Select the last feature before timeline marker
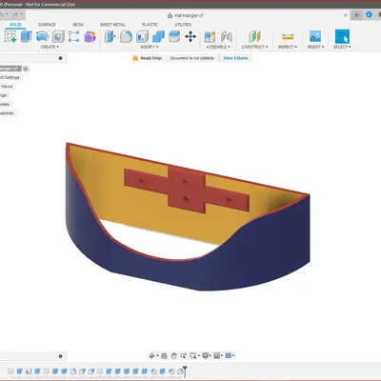Image resolution: width=381 pixels, height=381 pixels. pyautogui.click(x=180, y=371)
